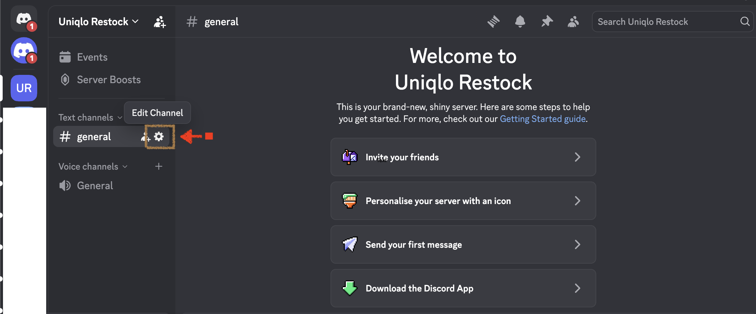Click the paper plane icon
This screenshot has height=314, width=756.
click(349, 244)
